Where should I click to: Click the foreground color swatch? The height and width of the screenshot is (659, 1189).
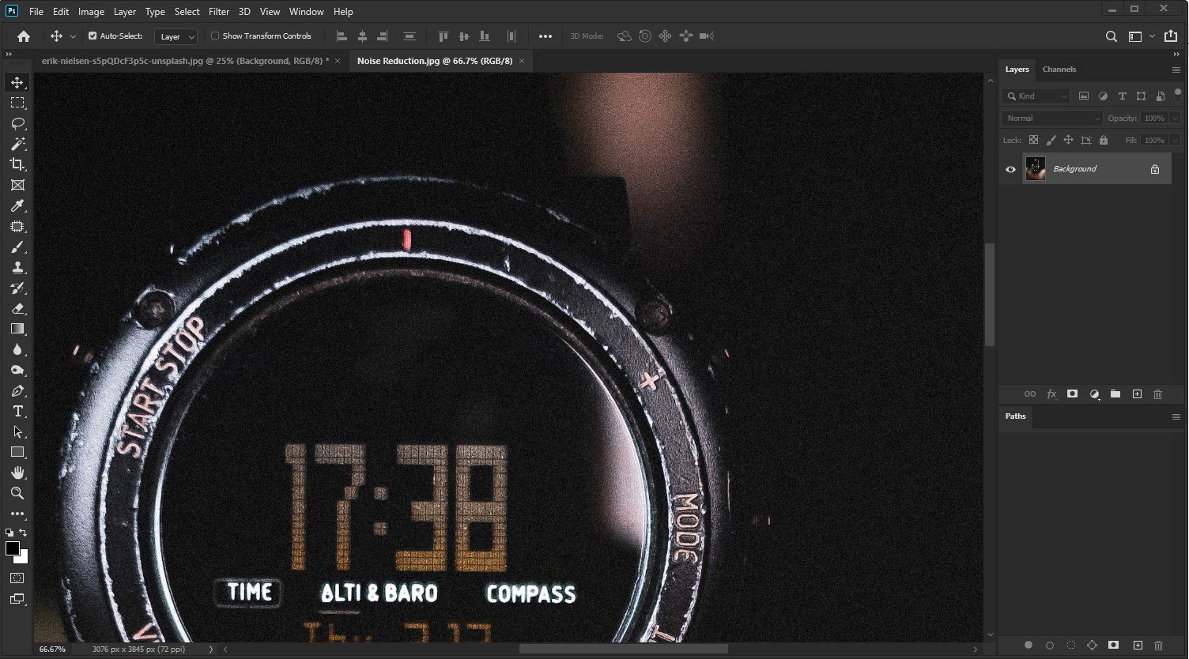coord(13,548)
